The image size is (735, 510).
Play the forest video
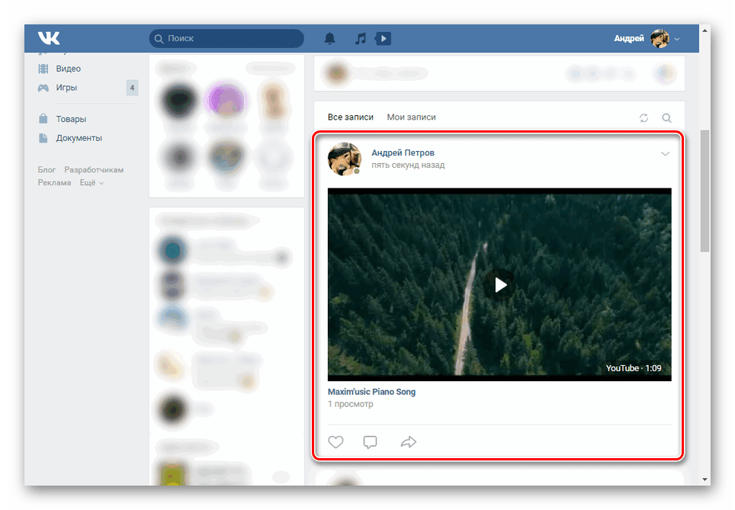pos(499,284)
